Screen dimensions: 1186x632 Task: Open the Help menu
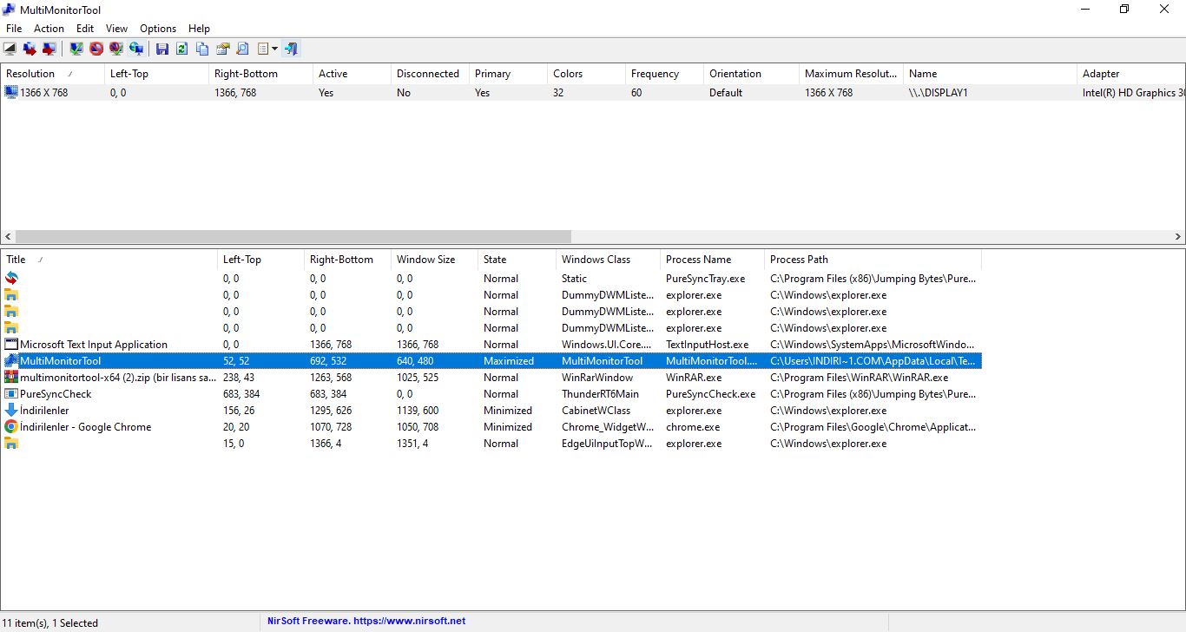200,29
